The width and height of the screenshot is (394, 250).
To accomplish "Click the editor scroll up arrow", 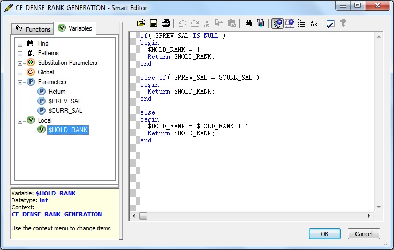I will pyautogui.click(x=378, y=37).
